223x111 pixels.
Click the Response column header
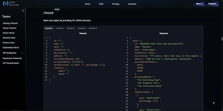[x=164, y=33]
